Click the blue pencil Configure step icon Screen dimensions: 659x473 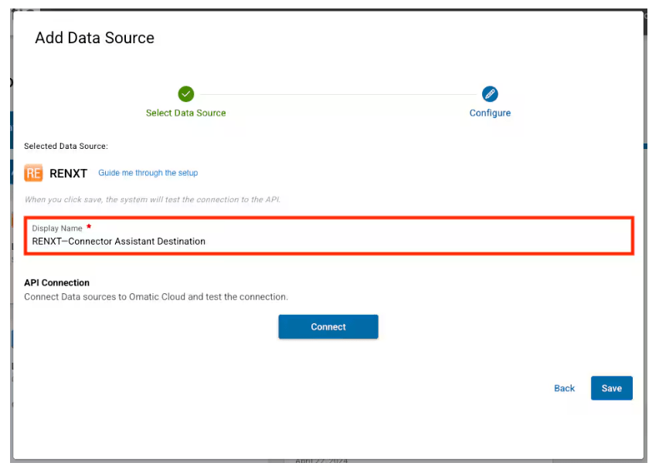[x=490, y=94]
